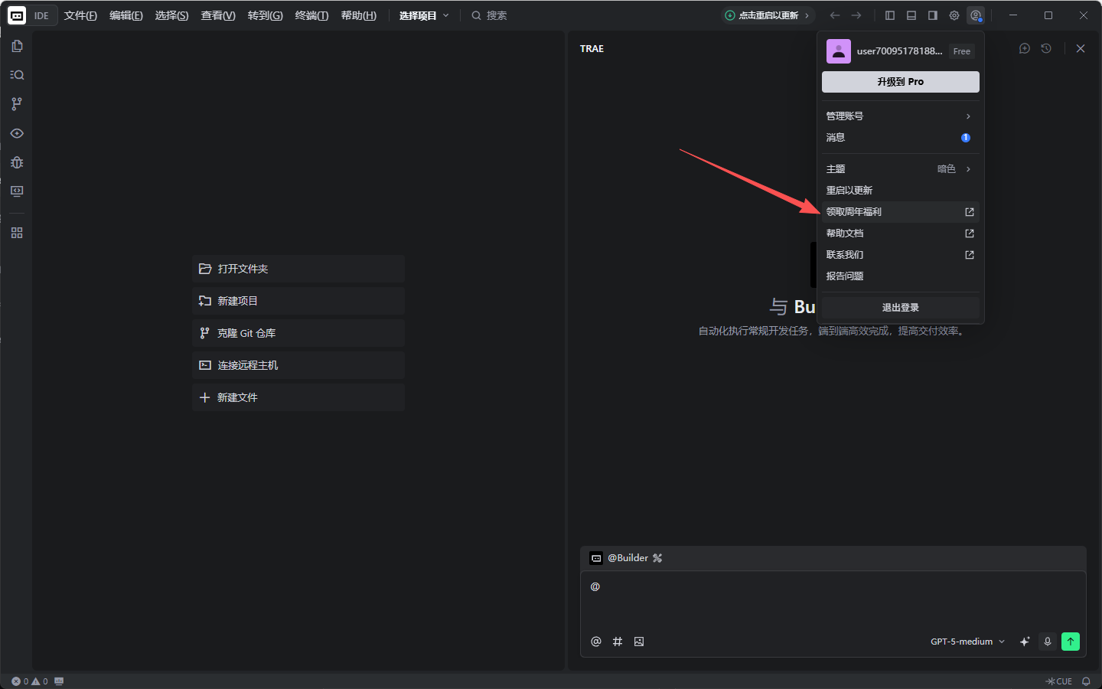Image resolution: width=1102 pixels, height=689 pixels.
Task: Open the 文件(F) menu
Action: tap(80, 15)
